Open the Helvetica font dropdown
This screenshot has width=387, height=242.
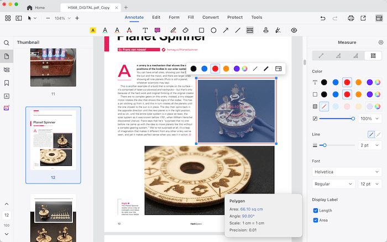347,172
